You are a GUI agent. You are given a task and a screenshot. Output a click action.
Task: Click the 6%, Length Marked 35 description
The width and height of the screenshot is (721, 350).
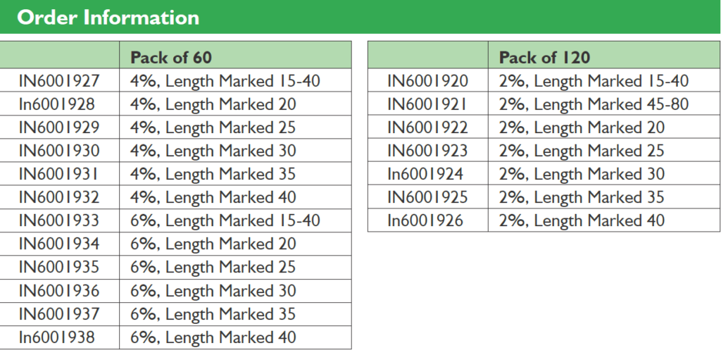[x=213, y=313]
